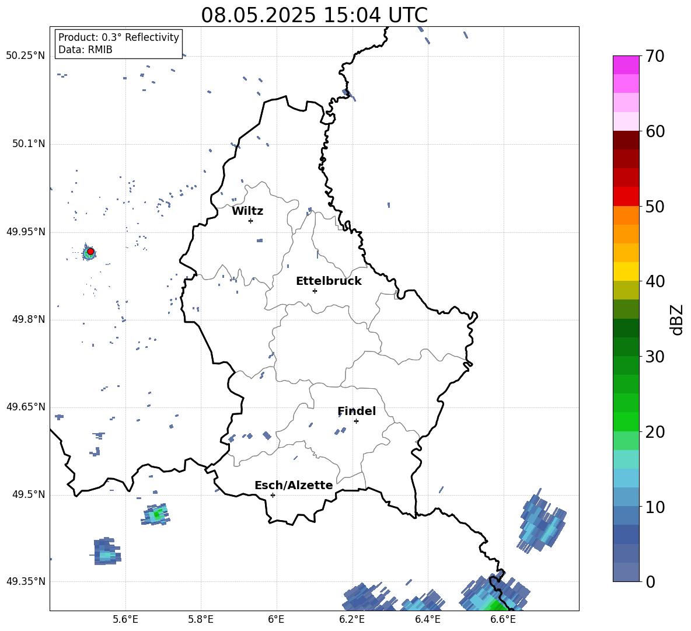Image resolution: width=691 pixels, height=631 pixels.
Task: Click the 6.4°E longitude label
Action: point(427,620)
